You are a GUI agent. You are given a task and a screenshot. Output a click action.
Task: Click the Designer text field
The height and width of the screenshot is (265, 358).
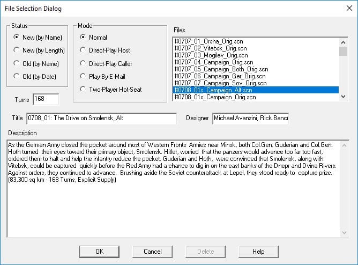click(x=251, y=119)
